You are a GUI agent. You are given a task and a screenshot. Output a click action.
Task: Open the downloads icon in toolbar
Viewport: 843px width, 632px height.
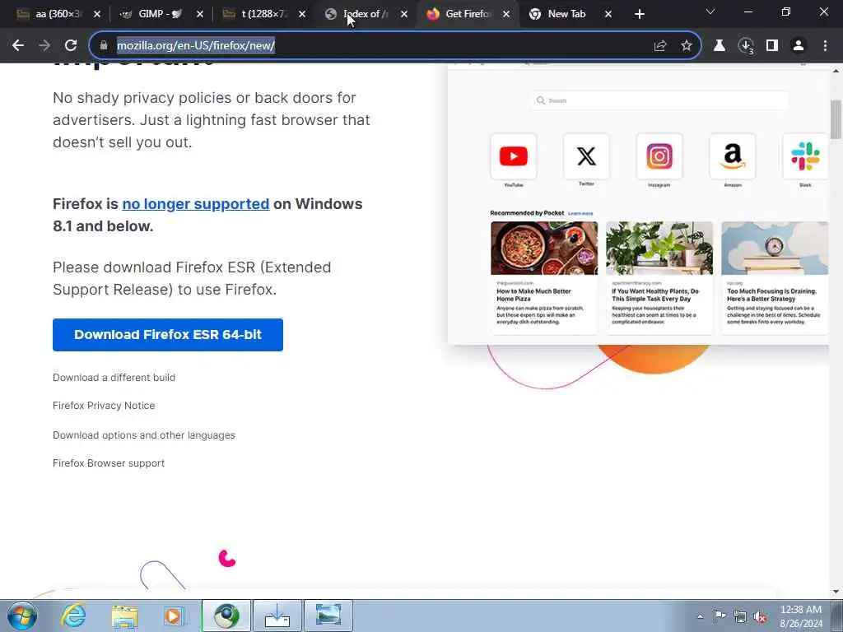pos(746,46)
